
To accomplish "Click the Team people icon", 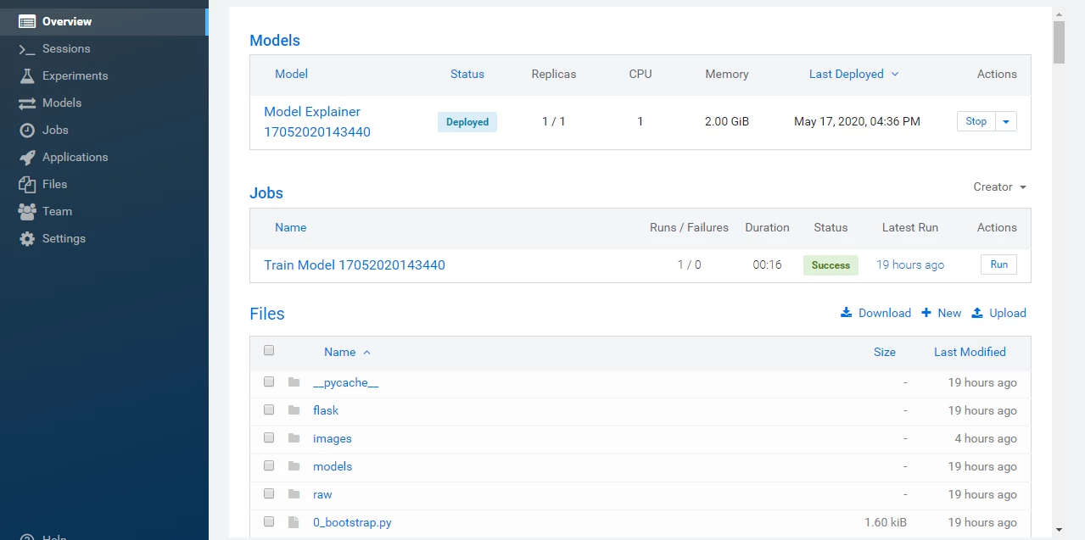I will (x=27, y=211).
